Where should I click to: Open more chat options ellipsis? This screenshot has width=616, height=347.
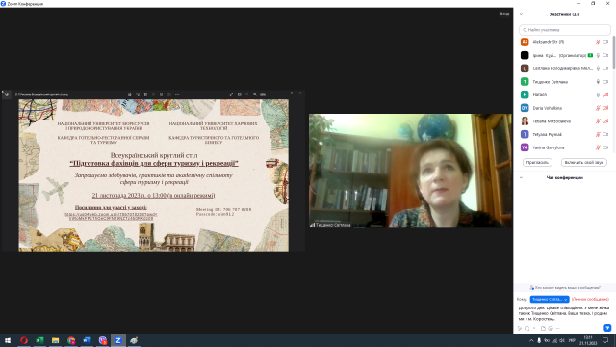(558, 328)
